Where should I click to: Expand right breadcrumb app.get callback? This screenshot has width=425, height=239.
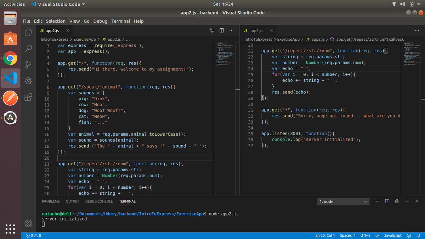point(367,39)
